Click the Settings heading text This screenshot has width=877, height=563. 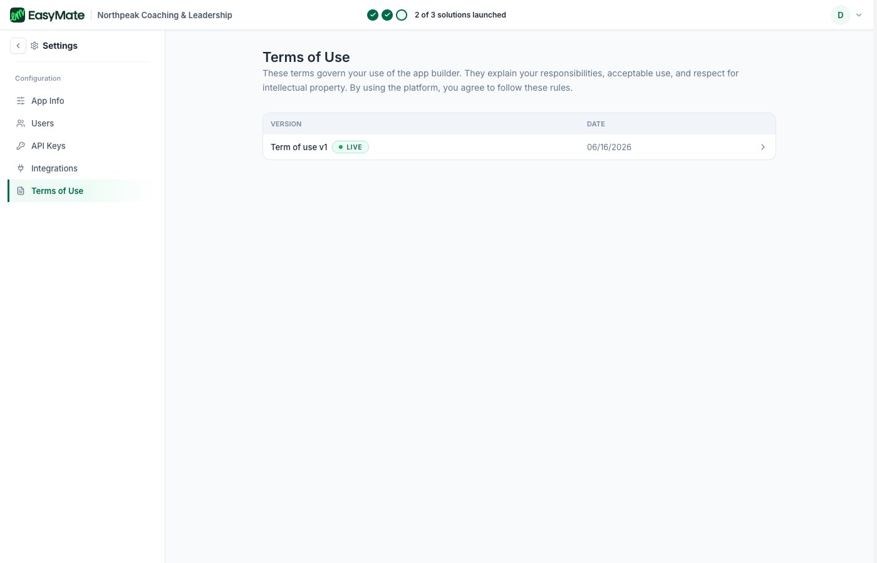60,46
